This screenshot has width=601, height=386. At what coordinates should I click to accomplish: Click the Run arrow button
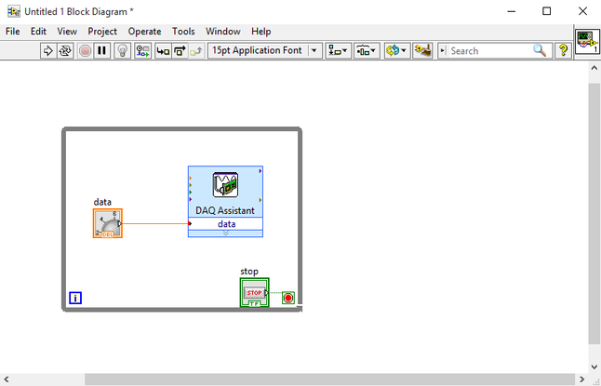(x=48, y=50)
